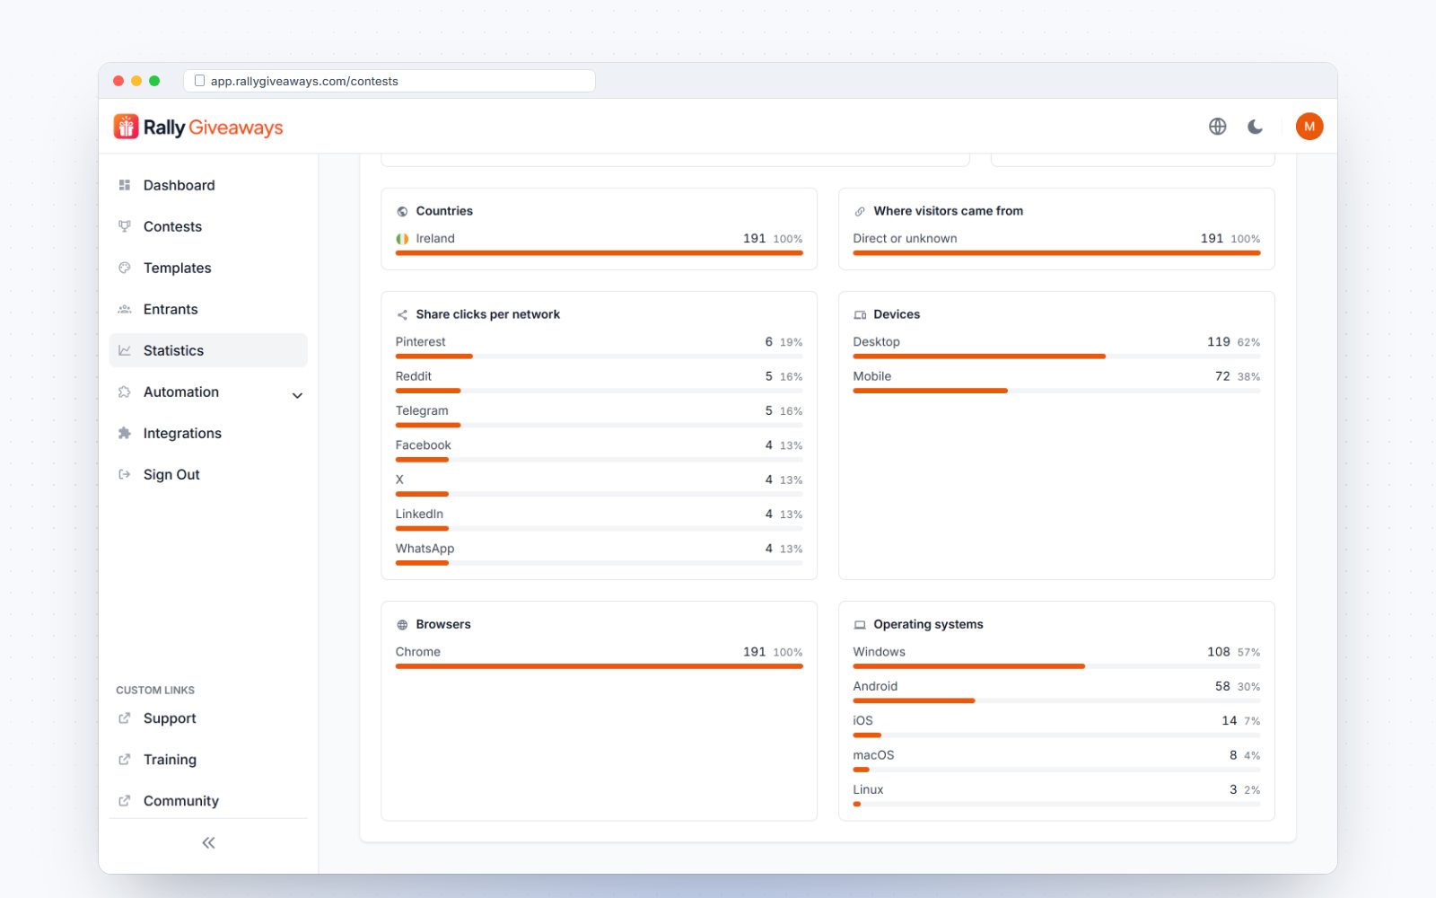Click the Templates palette icon
The width and height of the screenshot is (1436, 898).
(125, 268)
